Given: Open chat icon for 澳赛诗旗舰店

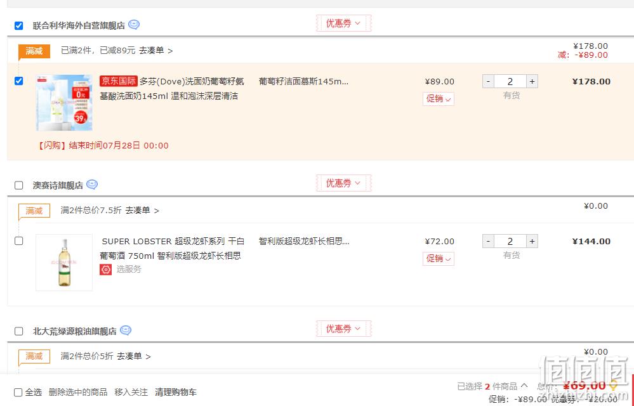Looking at the screenshot, I should click(x=92, y=185).
